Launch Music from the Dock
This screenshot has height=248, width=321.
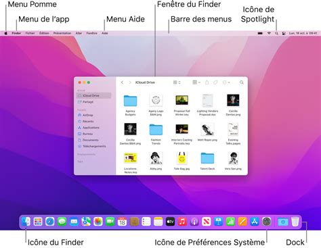coord(182,222)
